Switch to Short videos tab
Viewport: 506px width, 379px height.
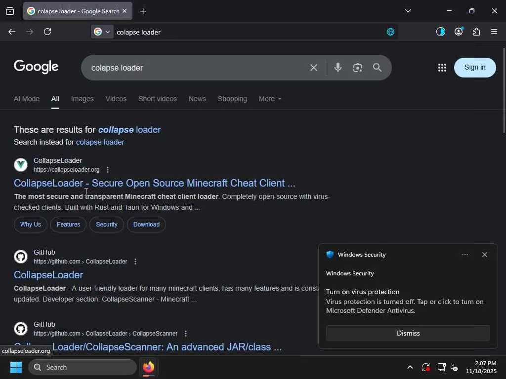coord(158,99)
